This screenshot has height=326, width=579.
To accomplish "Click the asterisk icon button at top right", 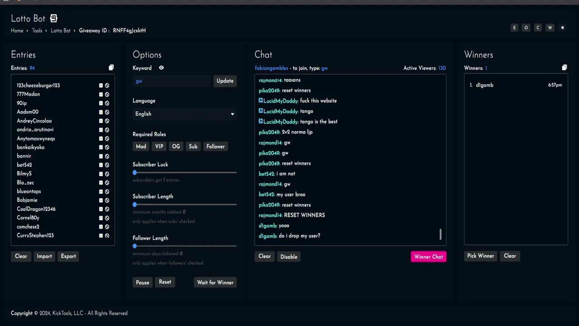I will tap(562, 28).
